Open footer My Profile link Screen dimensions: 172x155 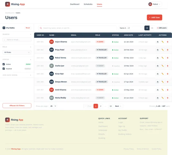[x=123, y=130]
